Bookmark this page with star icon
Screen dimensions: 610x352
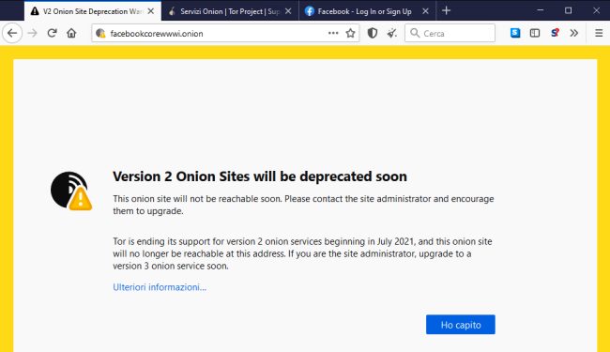pyautogui.click(x=351, y=33)
